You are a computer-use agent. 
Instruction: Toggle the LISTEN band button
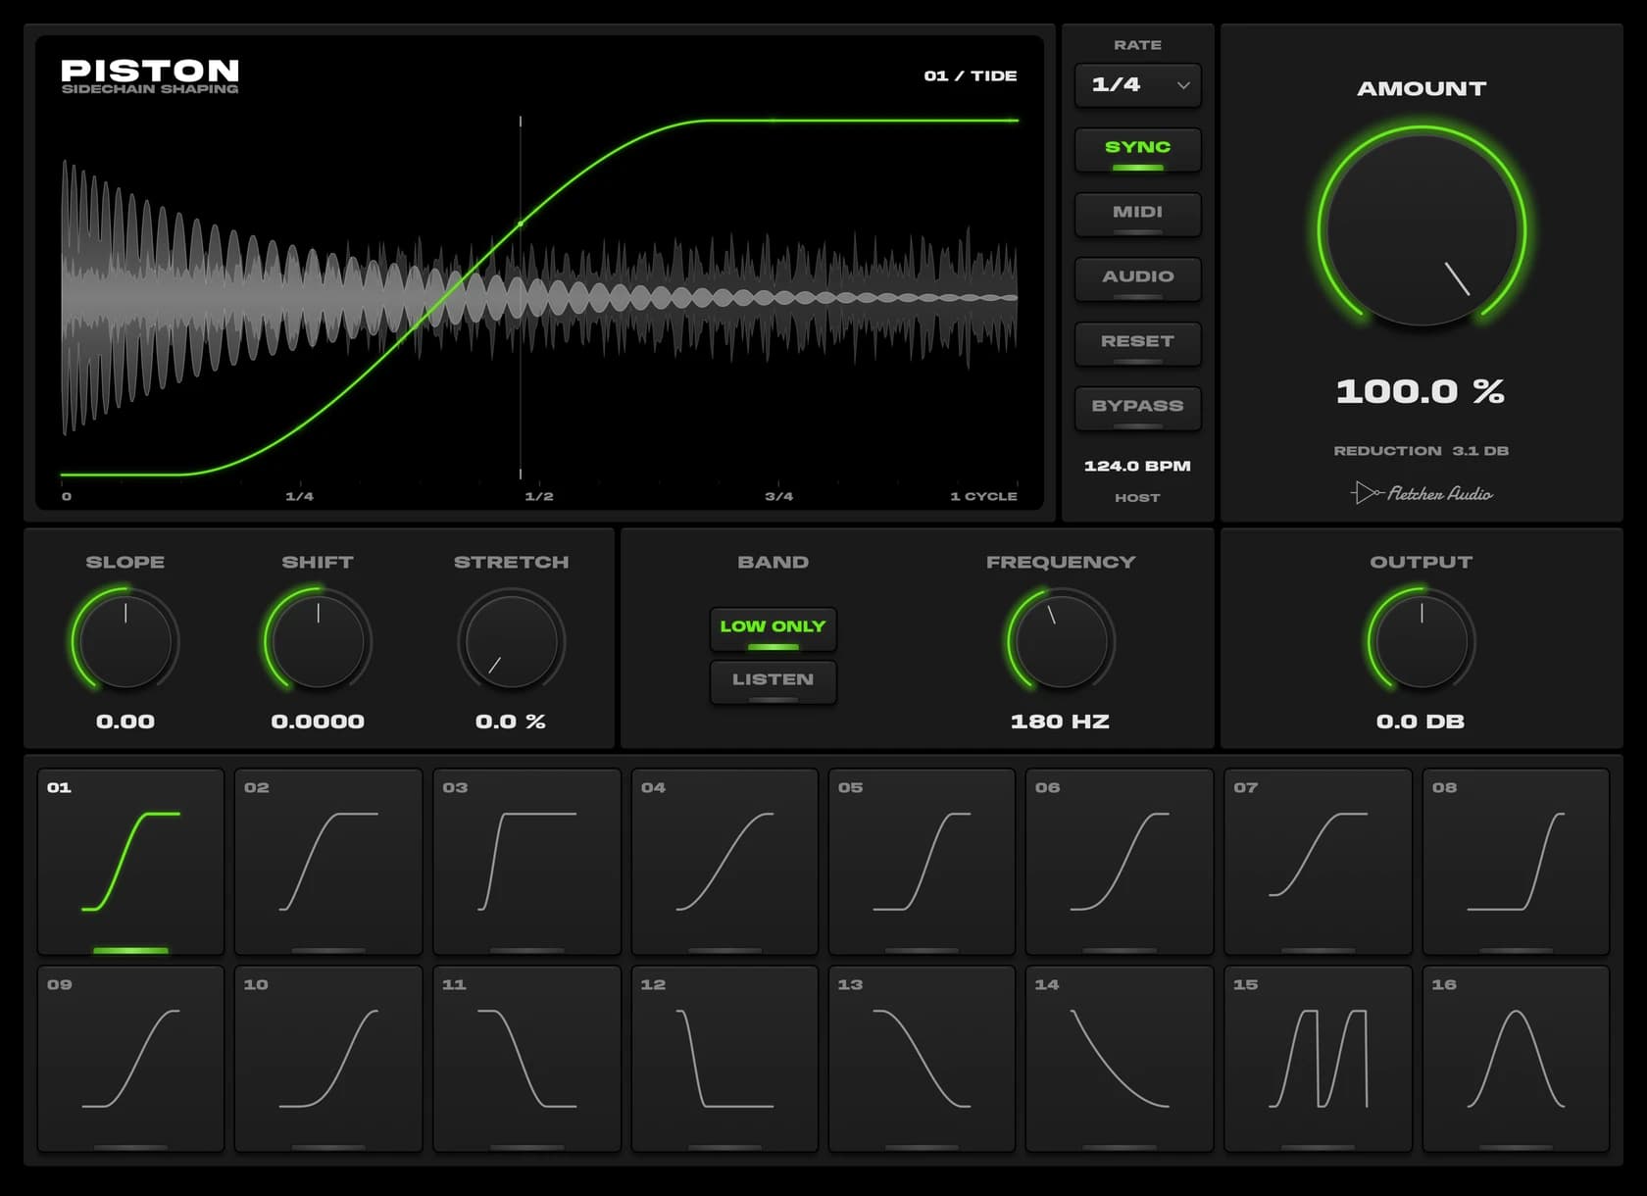click(773, 682)
